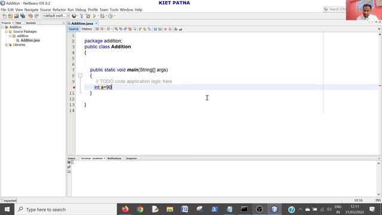Switch to the Files tab
This screenshot has height=215, width=382.
[19, 23]
